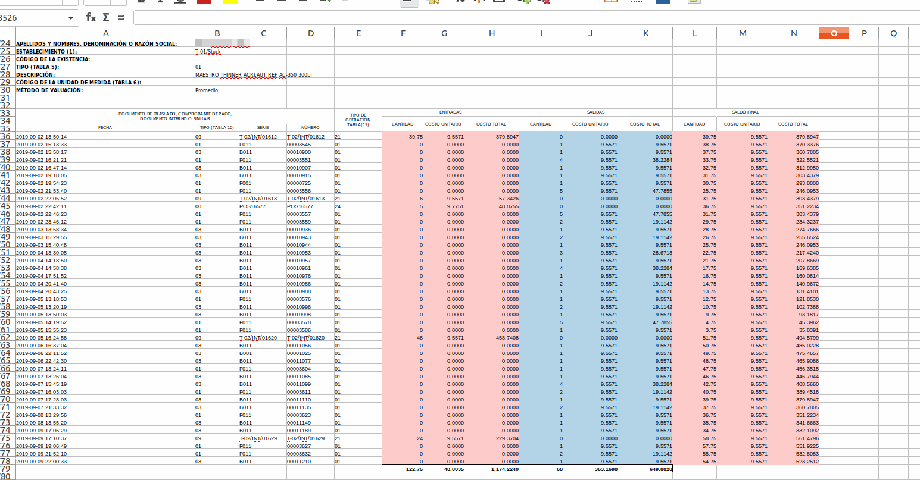Select highlighted column O header
This screenshot has height=480, width=920.
pyautogui.click(x=834, y=34)
